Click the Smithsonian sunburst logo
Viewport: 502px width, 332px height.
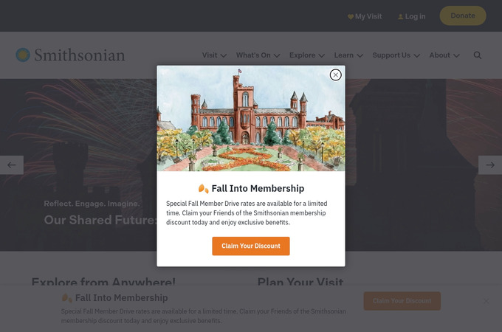pyautogui.click(x=23, y=55)
